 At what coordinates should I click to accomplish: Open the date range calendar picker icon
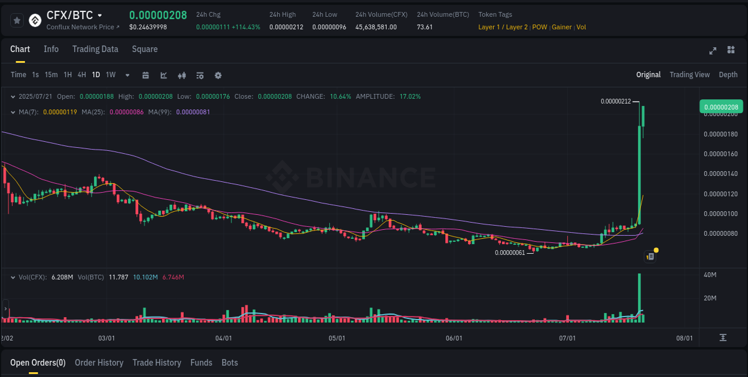coord(146,75)
